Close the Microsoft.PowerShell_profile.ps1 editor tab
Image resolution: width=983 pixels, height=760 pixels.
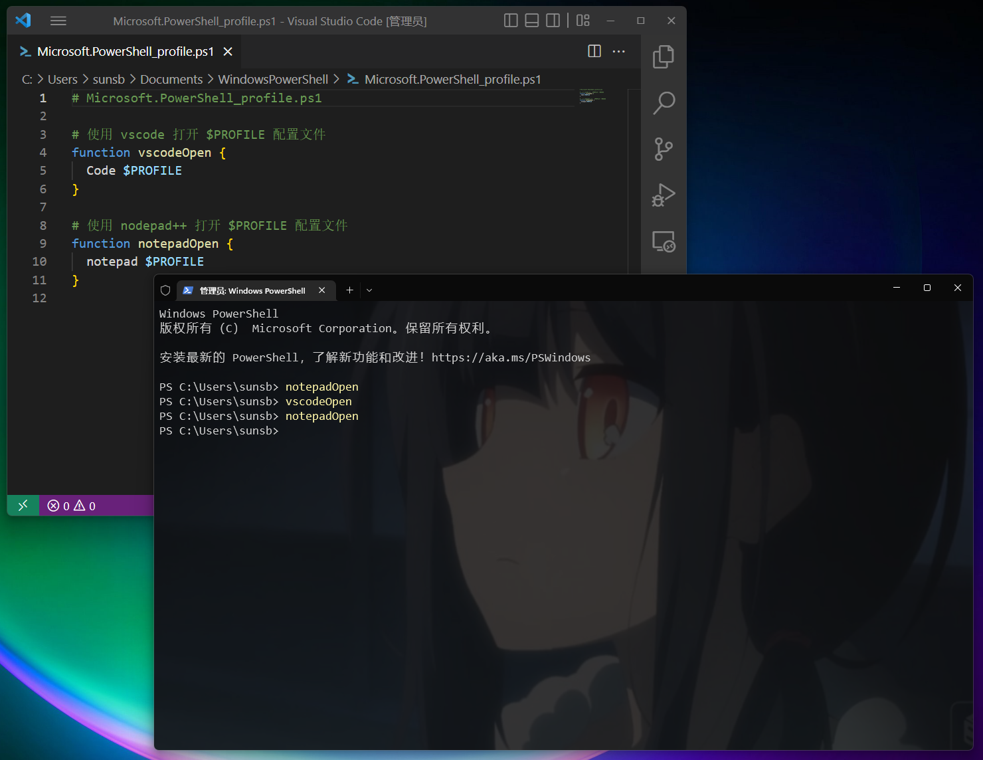click(228, 51)
